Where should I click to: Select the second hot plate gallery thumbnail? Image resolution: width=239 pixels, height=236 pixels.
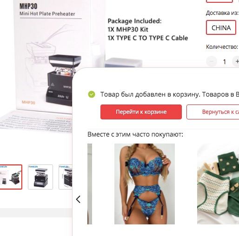click(x=40, y=177)
